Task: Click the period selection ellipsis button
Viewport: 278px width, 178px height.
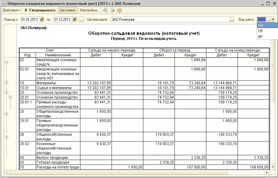Action: point(81,19)
